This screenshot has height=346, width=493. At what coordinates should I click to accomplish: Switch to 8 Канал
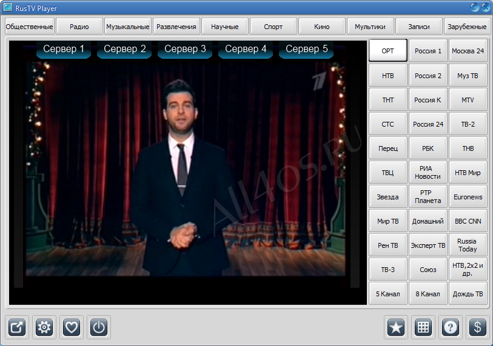click(x=428, y=293)
